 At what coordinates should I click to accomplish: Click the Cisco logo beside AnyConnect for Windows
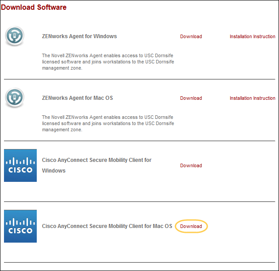click(x=20, y=165)
